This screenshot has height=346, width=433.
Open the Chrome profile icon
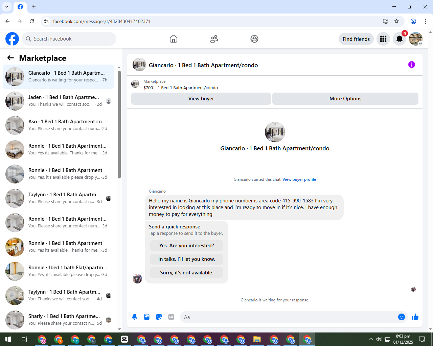[413, 21]
